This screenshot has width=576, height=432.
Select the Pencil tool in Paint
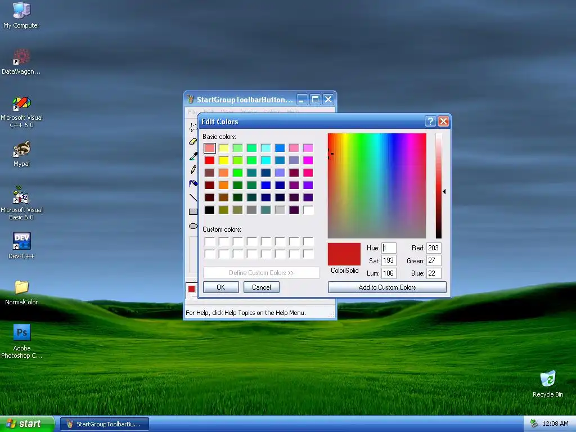coord(193,169)
